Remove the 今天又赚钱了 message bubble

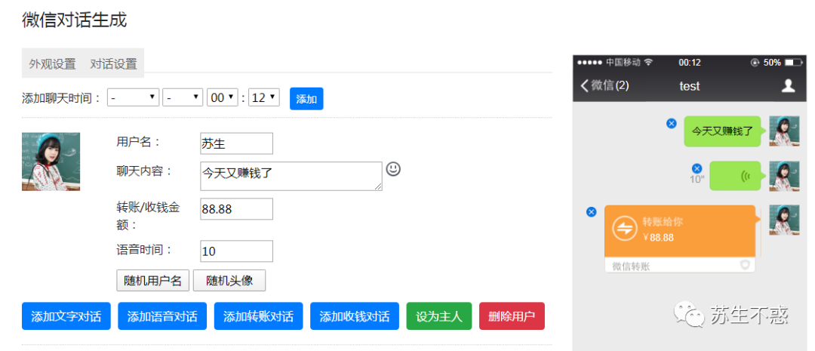click(672, 123)
